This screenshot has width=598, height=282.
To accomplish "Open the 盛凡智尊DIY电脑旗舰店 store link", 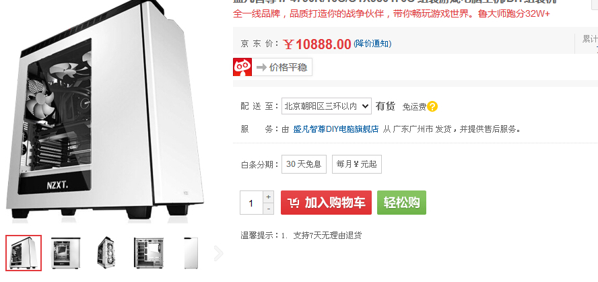I will tap(336, 129).
